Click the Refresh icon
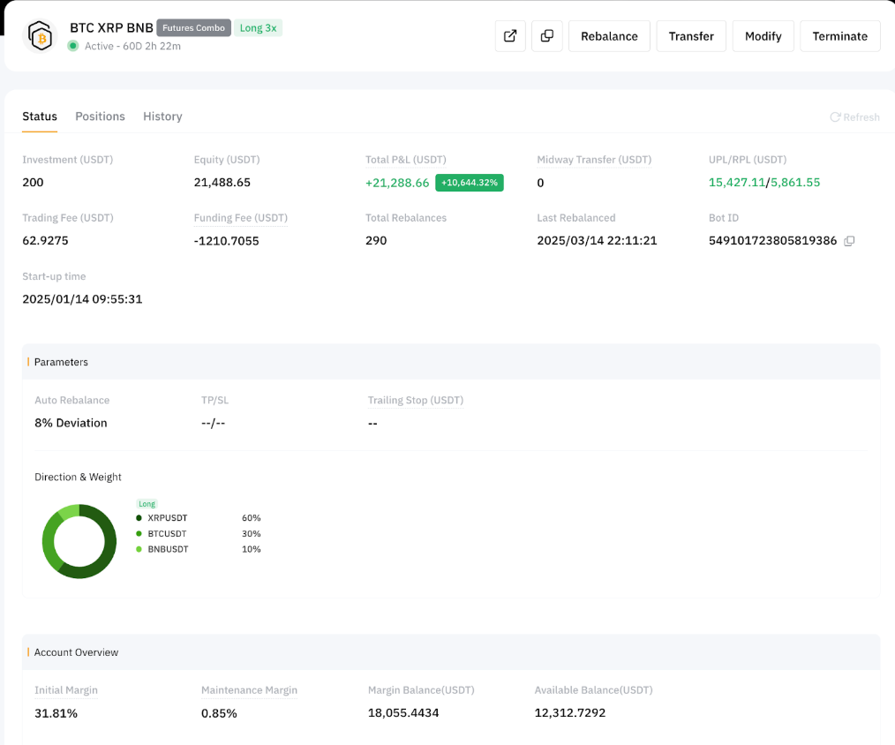 coord(835,117)
